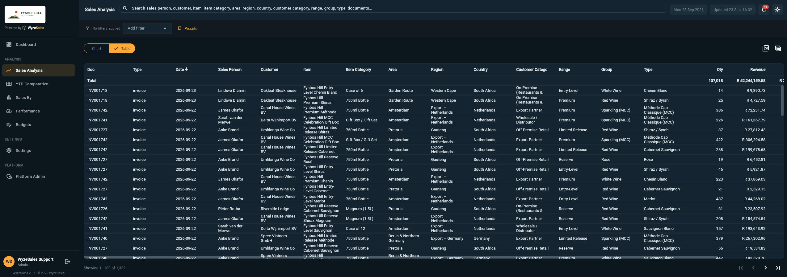
Task: Click the Updated 23 Sep timestamp chip
Action: click(x=733, y=10)
